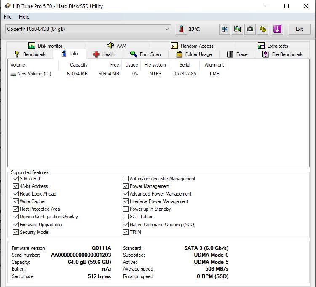316x287 pixels.
Task: Save screenshot with camera icon
Action: point(251,29)
